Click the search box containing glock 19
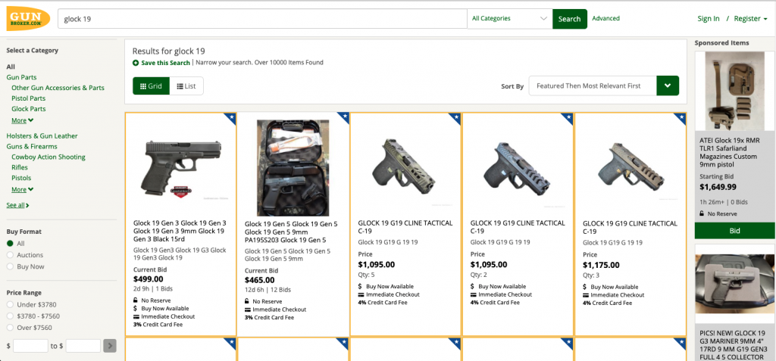Screen dimensions: 776x361 pos(262,19)
